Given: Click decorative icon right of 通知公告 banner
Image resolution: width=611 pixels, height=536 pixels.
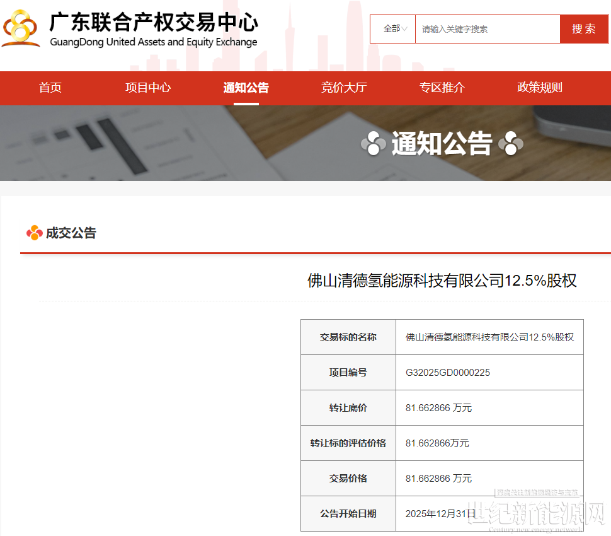Looking at the screenshot, I should click(511, 144).
